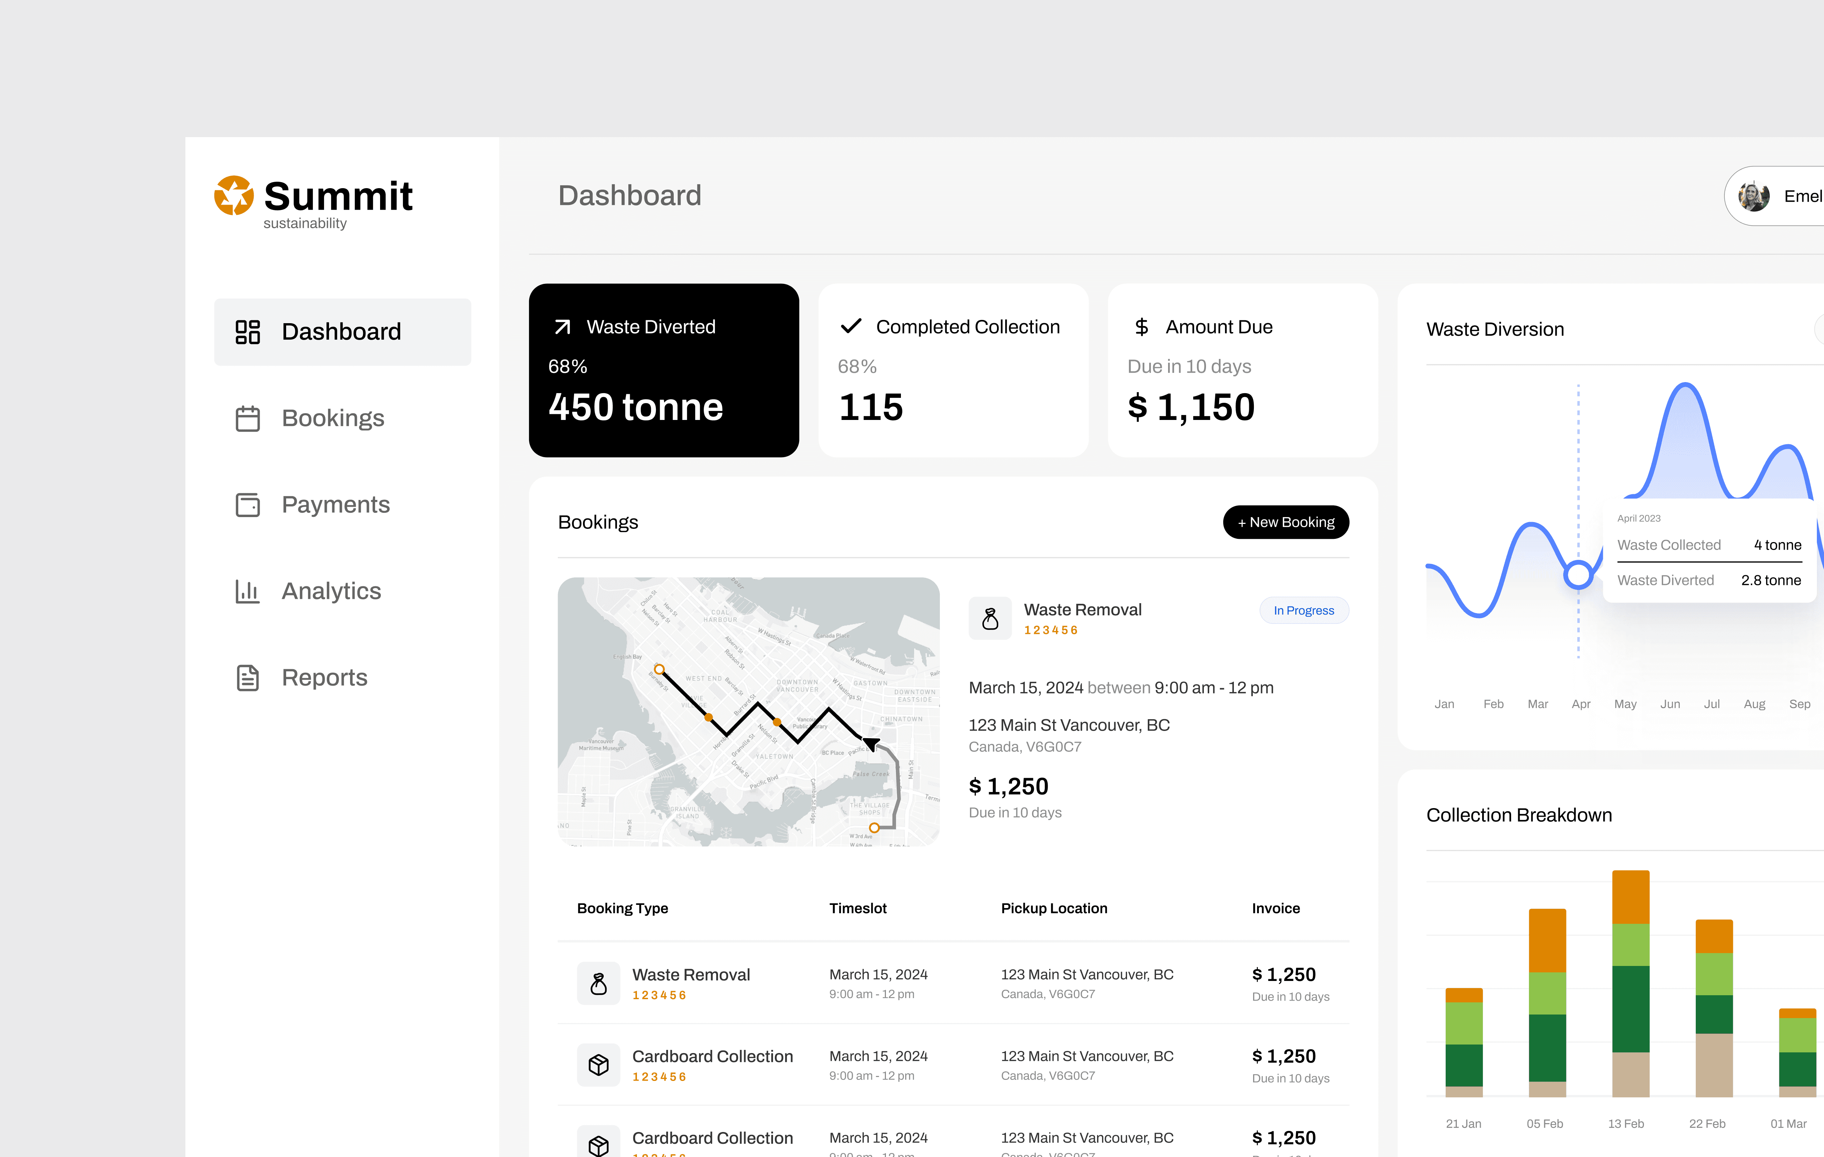Click the Waste Diverted 2.8 tonne tooltip row
Image resolution: width=1824 pixels, height=1157 pixels.
tap(1709, 580)
